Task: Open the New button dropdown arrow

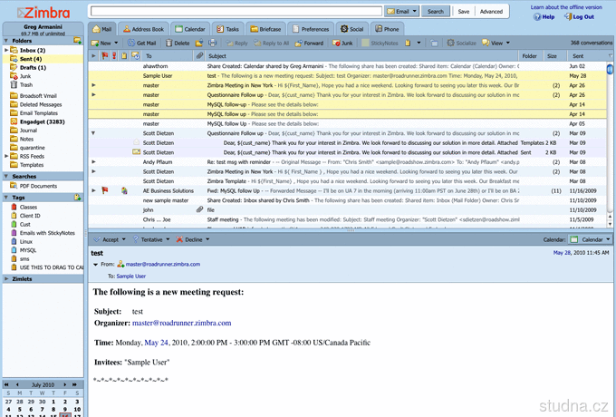Action: pyautogui.click(x=117, y=43)
